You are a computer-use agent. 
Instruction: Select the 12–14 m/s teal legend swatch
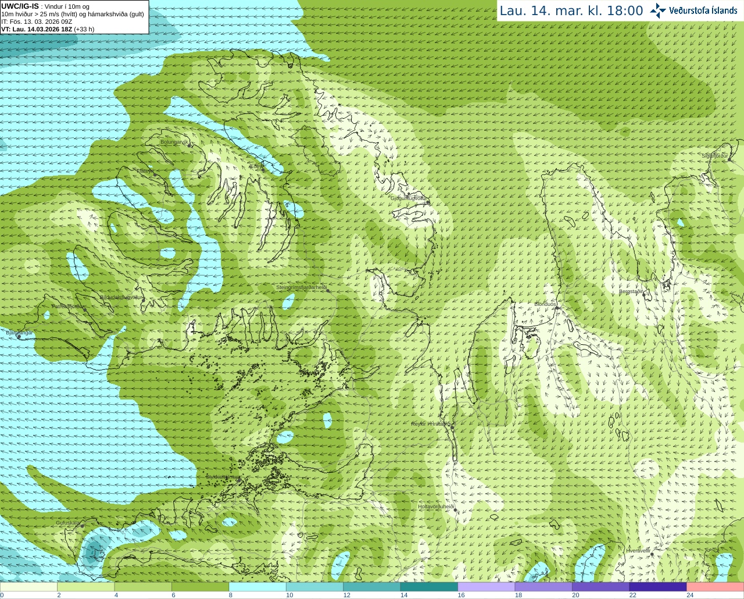click(372, 587)
